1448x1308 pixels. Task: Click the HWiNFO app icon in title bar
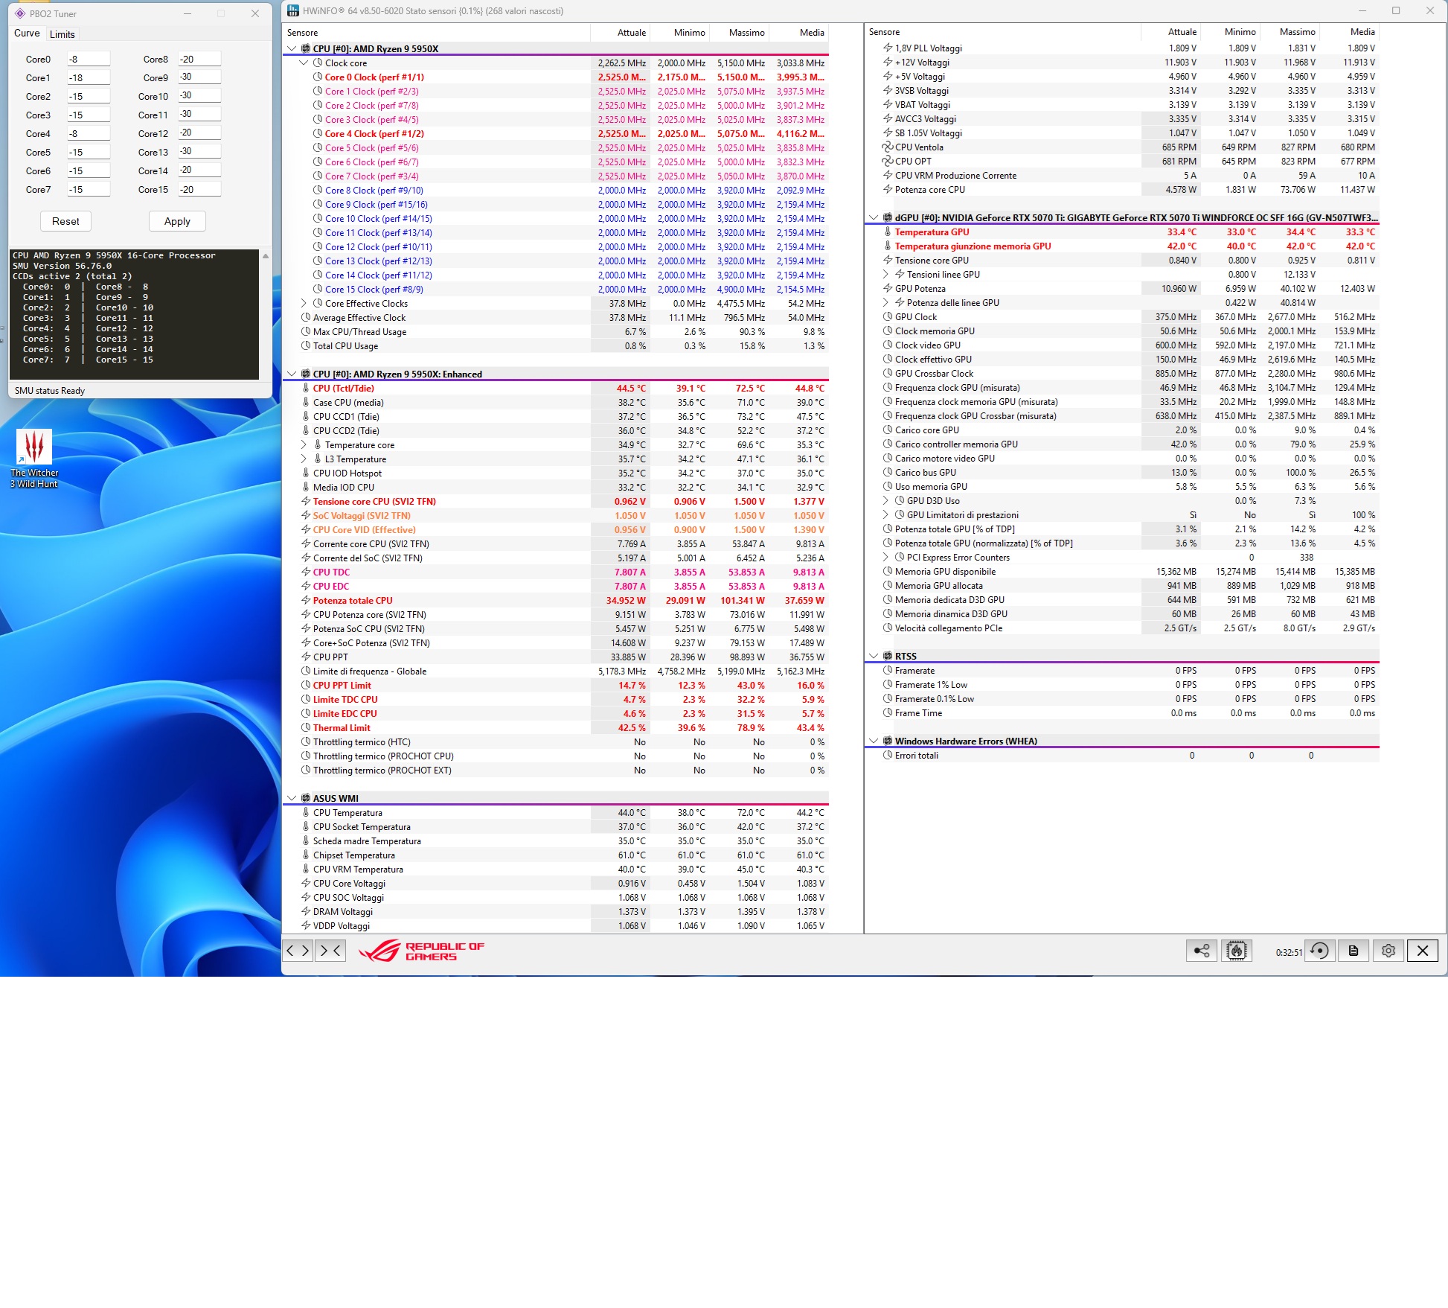[293, 11]
